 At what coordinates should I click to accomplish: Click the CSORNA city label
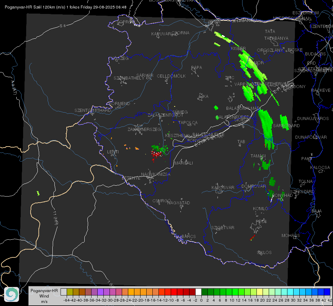[181, 33]
